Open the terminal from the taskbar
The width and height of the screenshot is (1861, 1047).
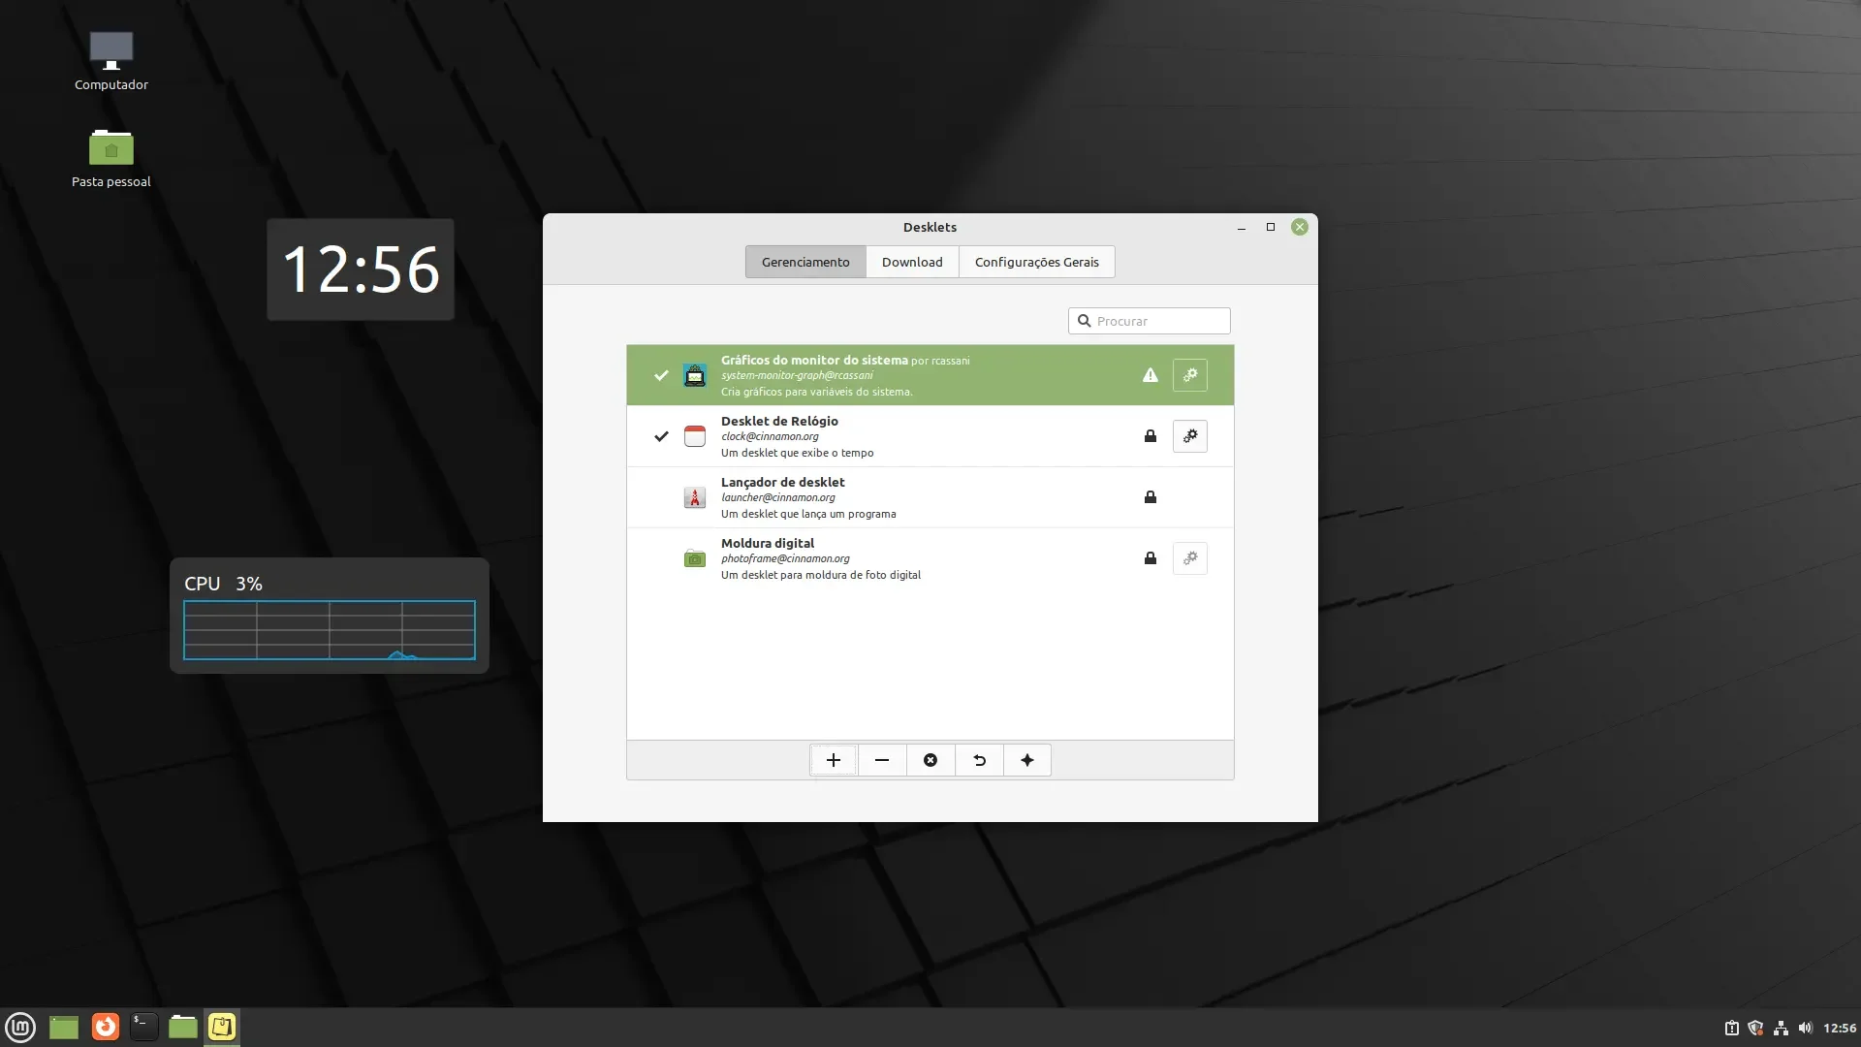144,1027
